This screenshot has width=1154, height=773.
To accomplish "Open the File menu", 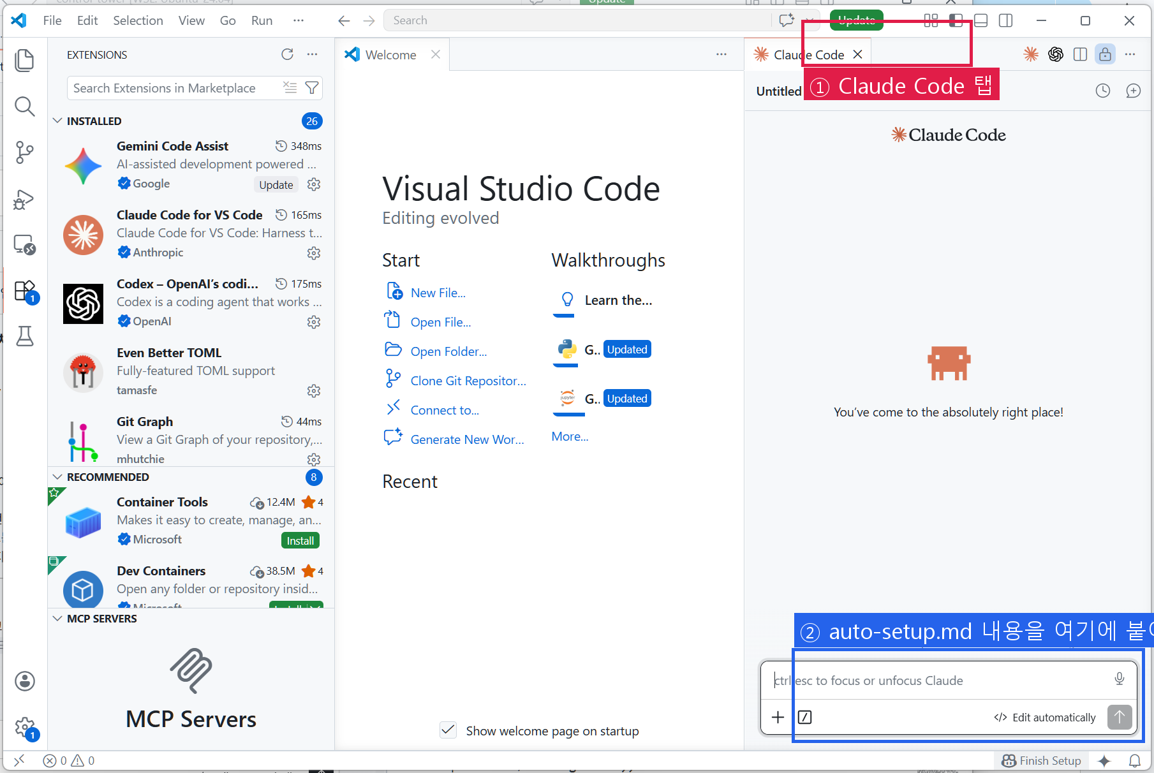I will [x=52, y=20].
